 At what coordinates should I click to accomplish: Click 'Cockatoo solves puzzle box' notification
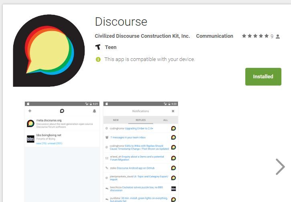click(x=137, y=189)
